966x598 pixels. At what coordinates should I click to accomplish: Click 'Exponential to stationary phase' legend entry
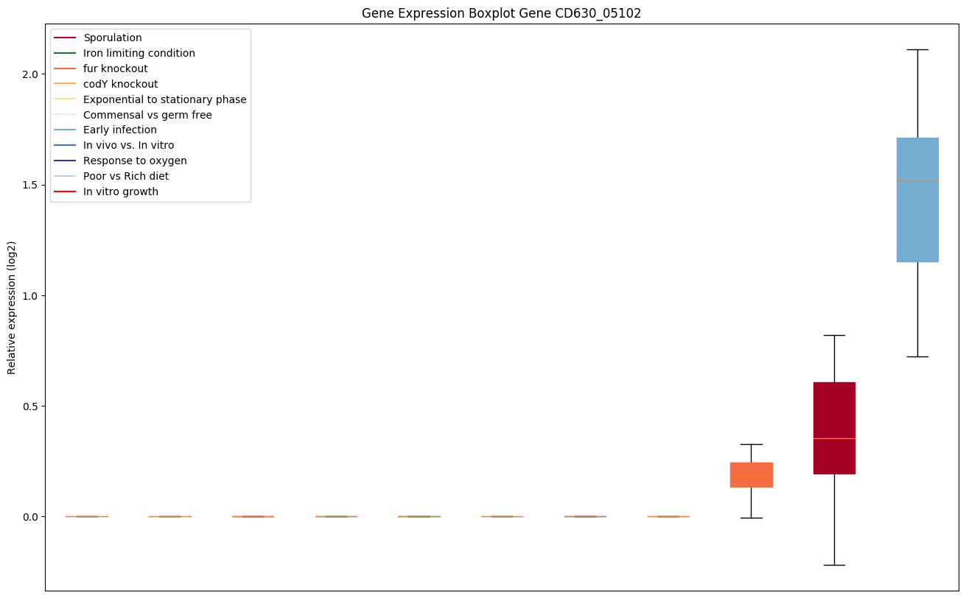click(x=164, y=99)
